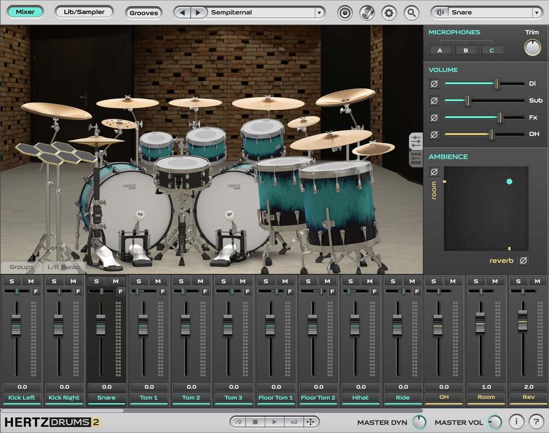
Task: Click the target record icon in toolbar
Action: click(345, 12)
